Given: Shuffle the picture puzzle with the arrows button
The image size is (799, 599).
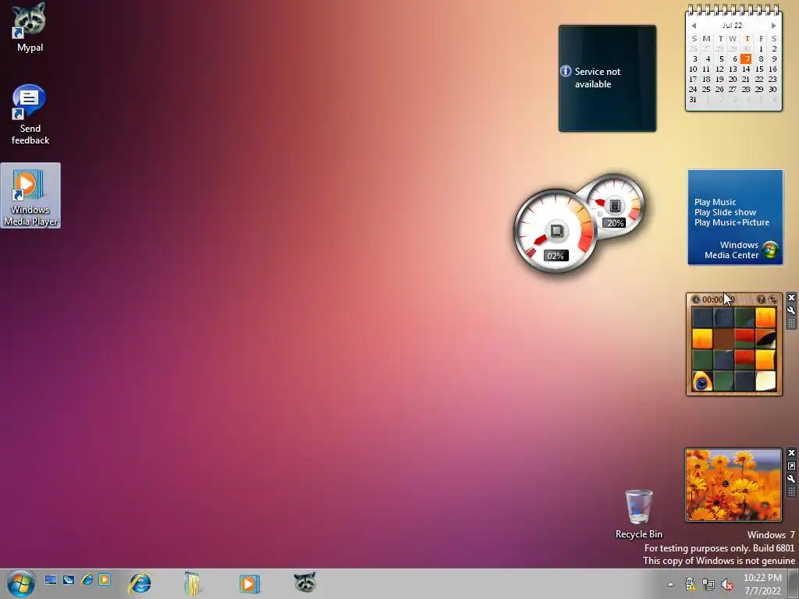Looking at the screenshot, I should pos(773,300).
